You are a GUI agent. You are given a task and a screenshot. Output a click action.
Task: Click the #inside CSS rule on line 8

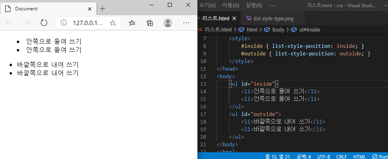[302, 46]
